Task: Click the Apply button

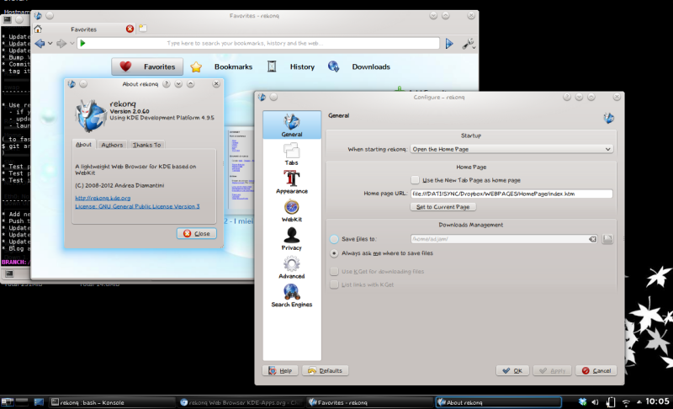Action: pyautogui.click(x=553, y=371)
